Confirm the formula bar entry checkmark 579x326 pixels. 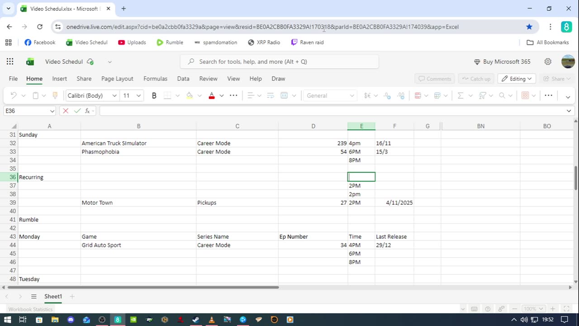pos(77,111)
